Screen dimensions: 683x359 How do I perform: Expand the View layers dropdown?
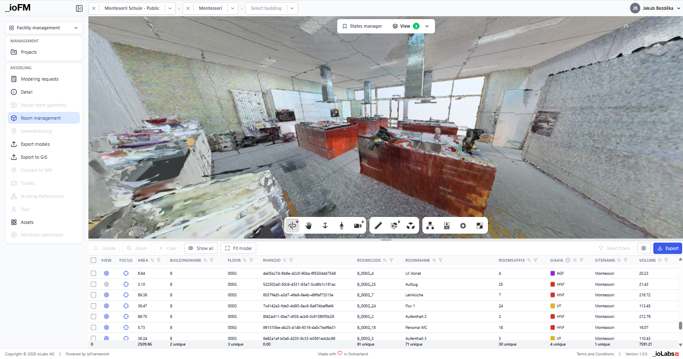(427, 26)
